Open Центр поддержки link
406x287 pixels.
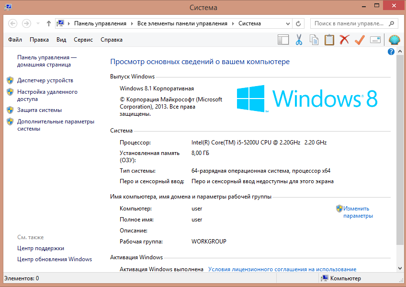coord(41,248)
